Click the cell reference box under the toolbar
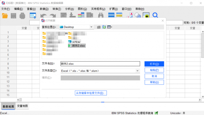204x115 pixels. [x=34, y=23]
